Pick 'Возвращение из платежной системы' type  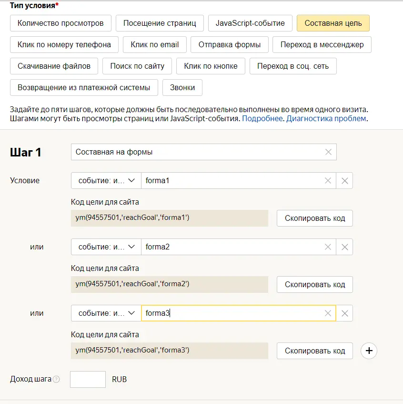tap(84, 88)
